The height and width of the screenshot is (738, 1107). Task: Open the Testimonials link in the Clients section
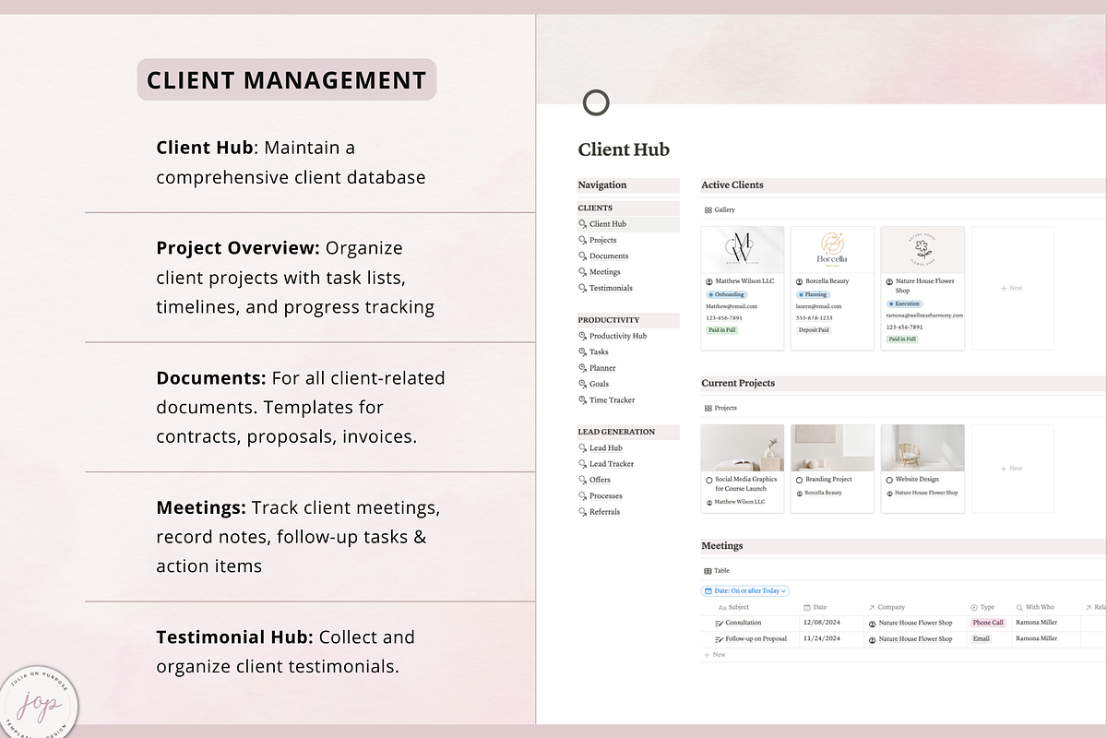point(611,288)
